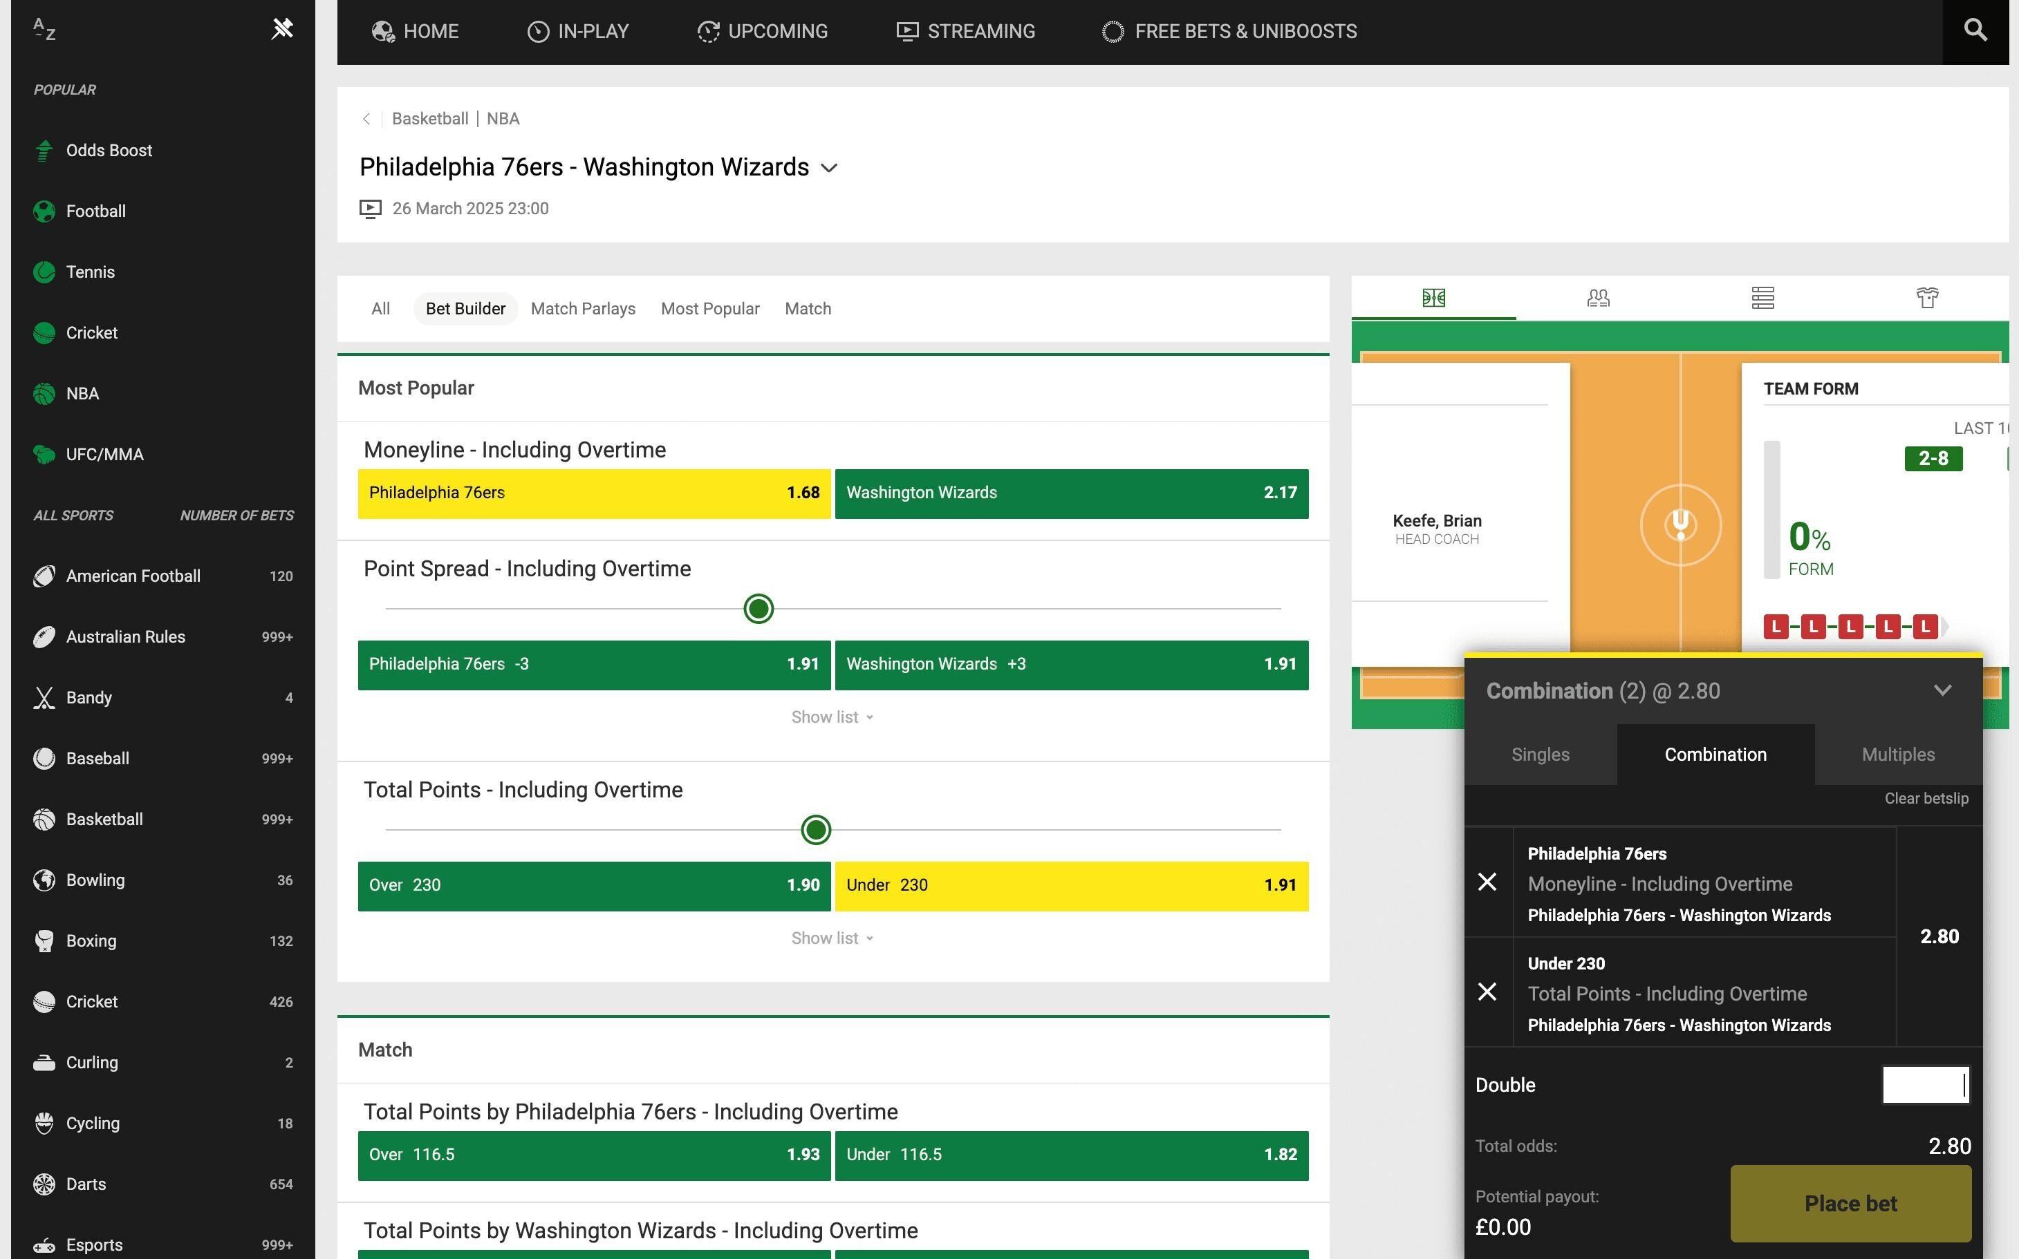Switch to Most Popular tab
Image resolution: width=2019 pixels, height=1259 pixels.
(710, 309)
